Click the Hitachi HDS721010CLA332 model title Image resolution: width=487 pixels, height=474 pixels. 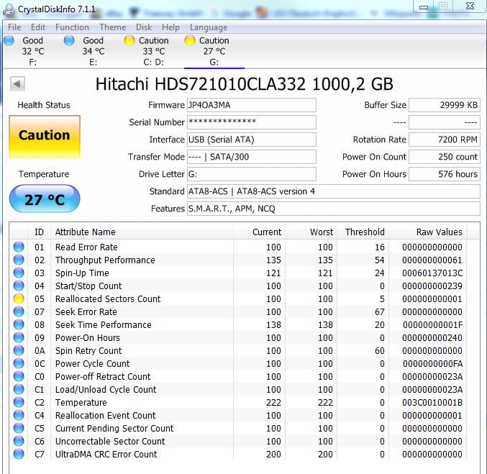click(x=244, y=84)
